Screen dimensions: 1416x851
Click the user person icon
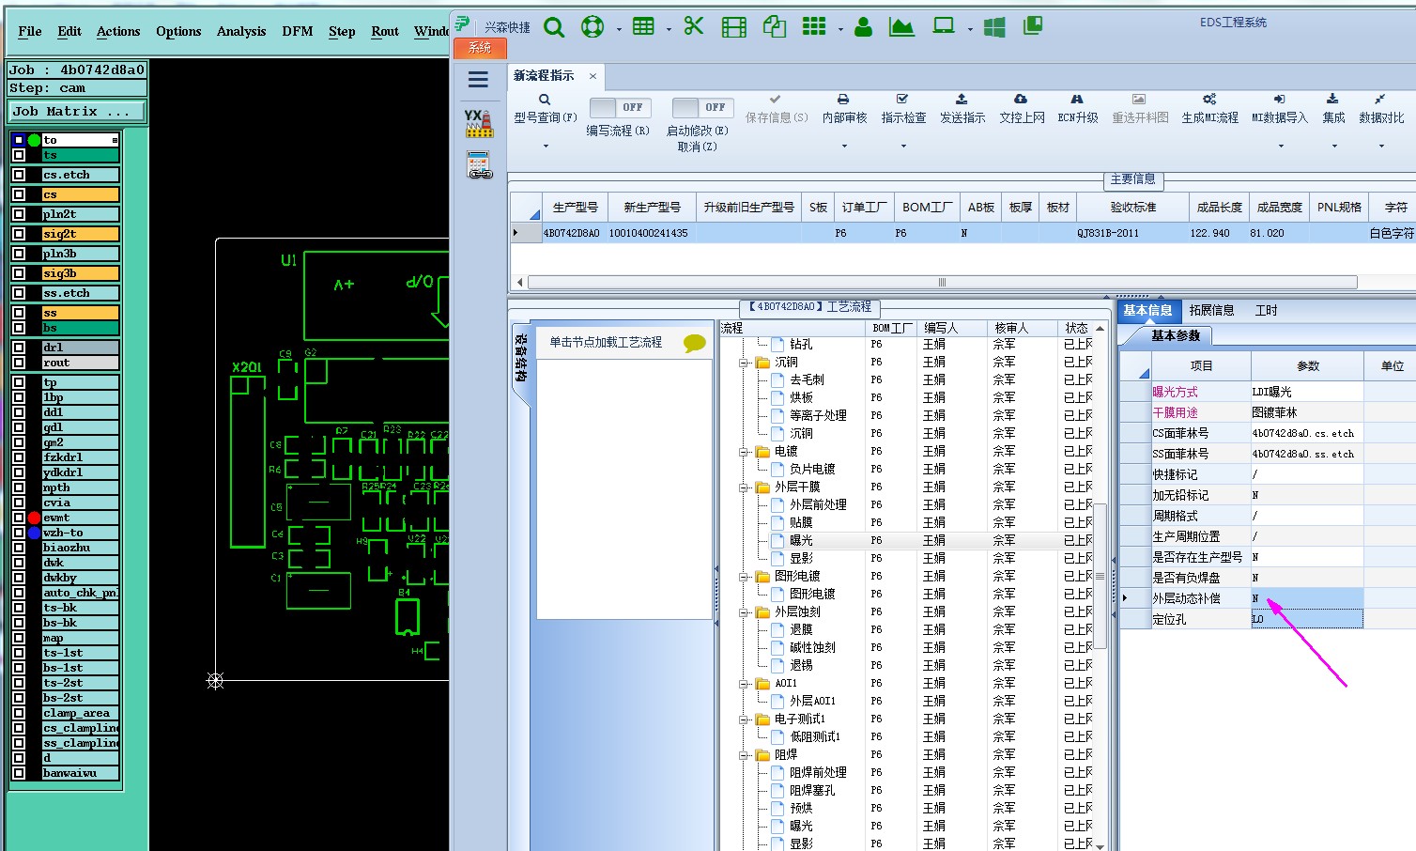[864, 27]
